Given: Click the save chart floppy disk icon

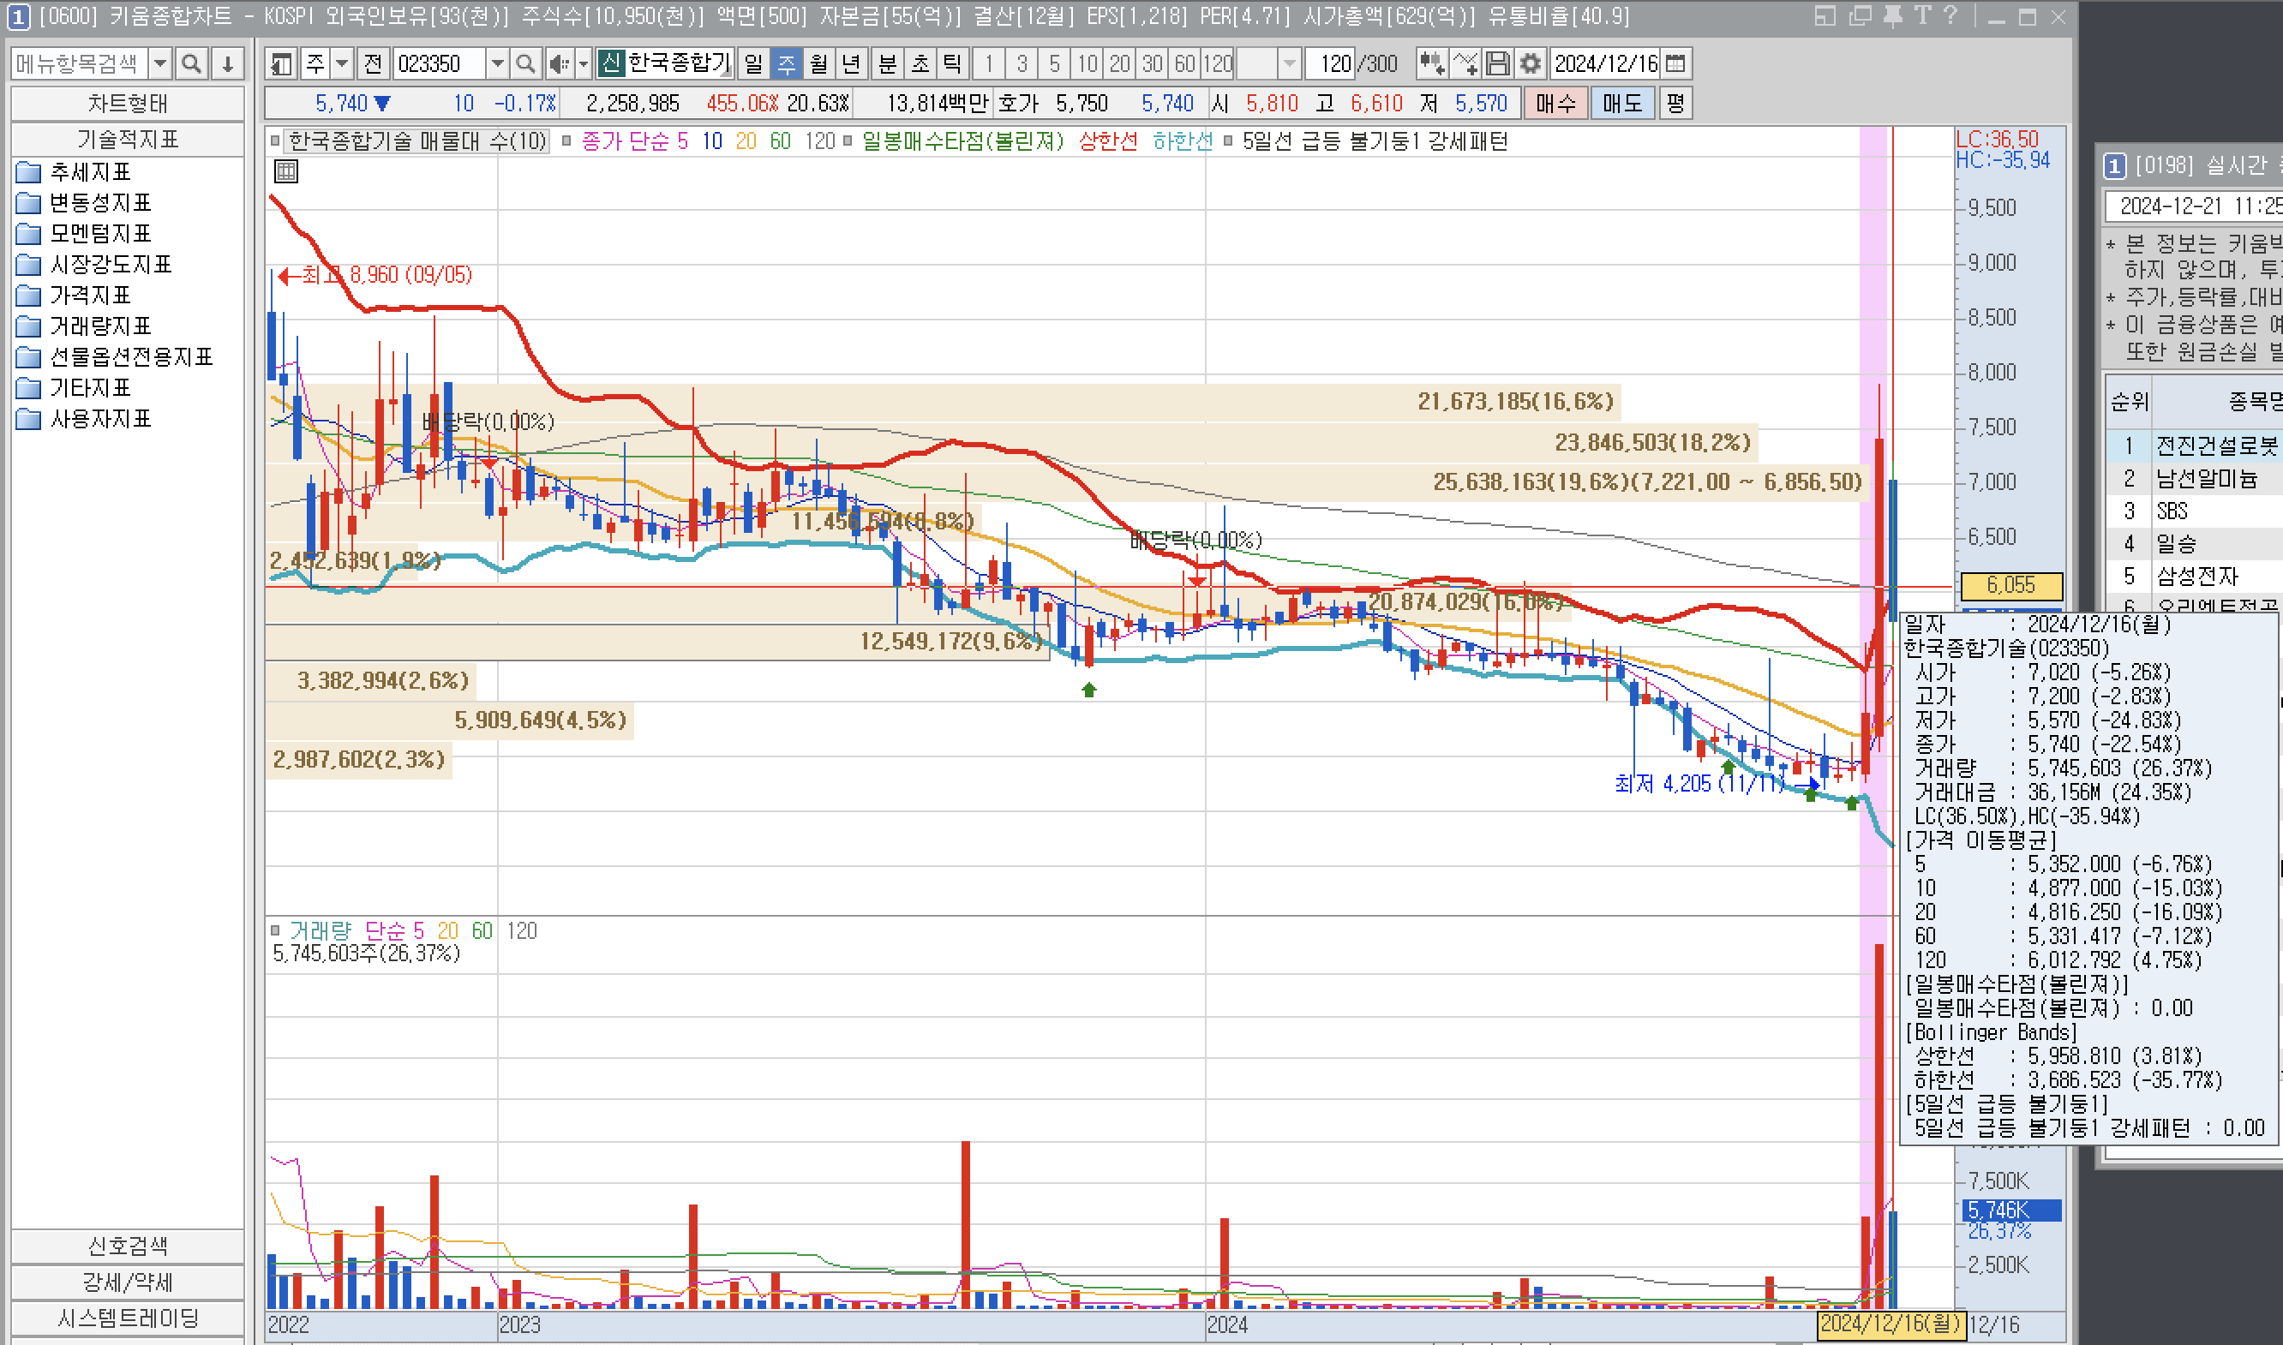Looking at the screenshot, I should [1498, 63].
